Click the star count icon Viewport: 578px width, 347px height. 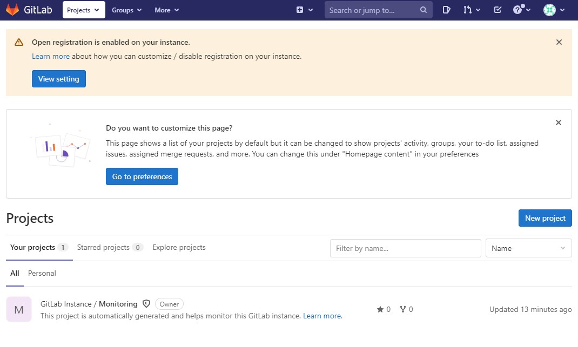coord(380,309)
